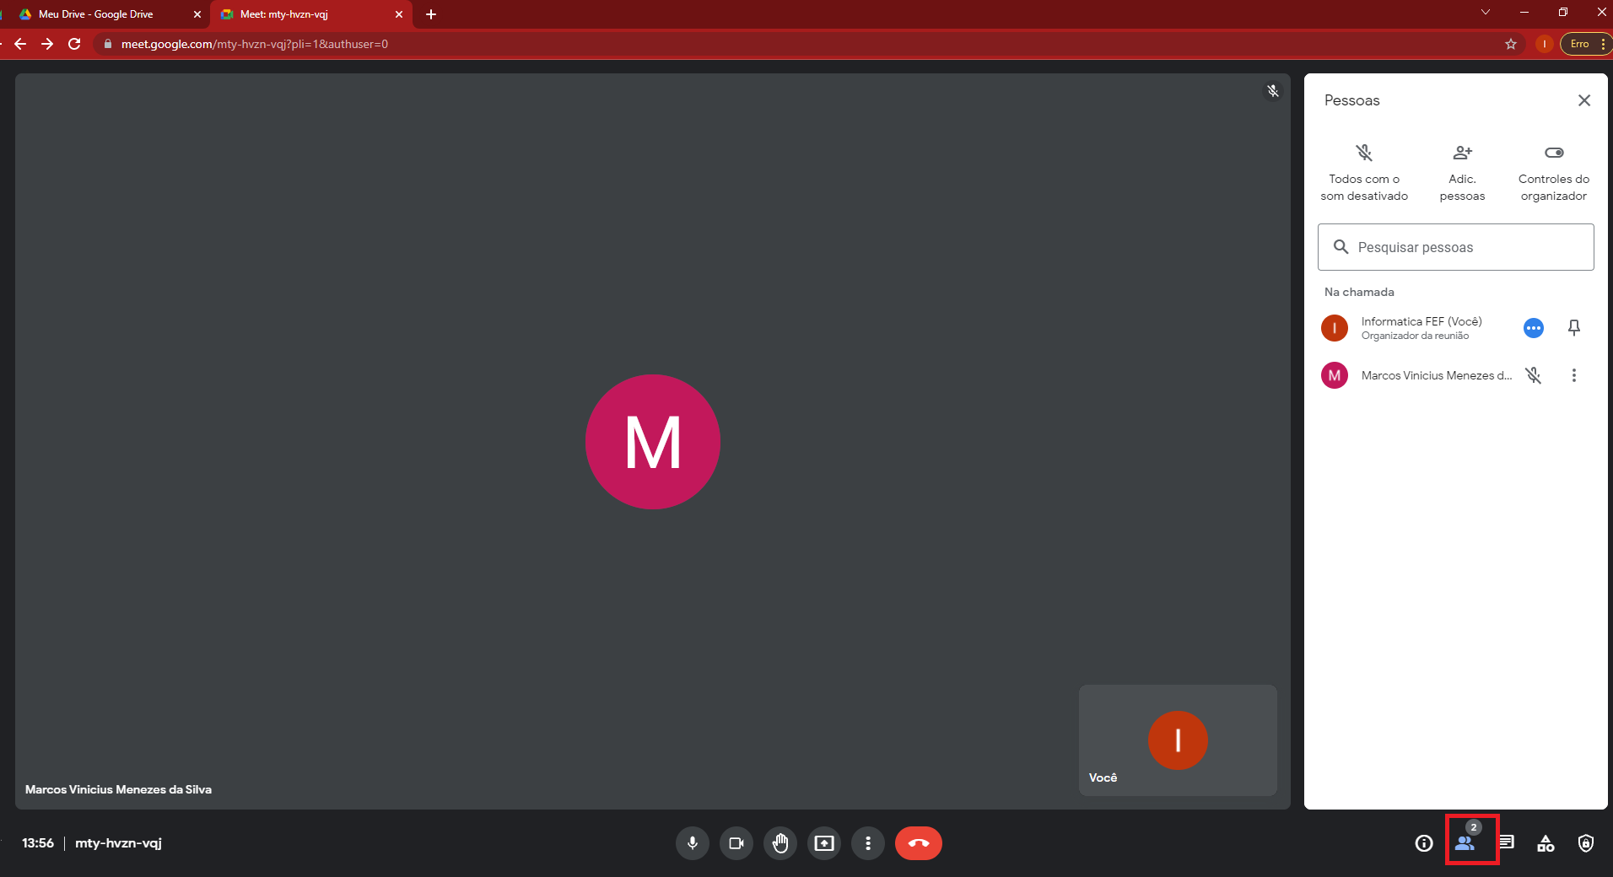This screenshot has width=1613, height=877.
Task: Pin Informatica FEF using the pin icon
Action: click(1574, 328)
